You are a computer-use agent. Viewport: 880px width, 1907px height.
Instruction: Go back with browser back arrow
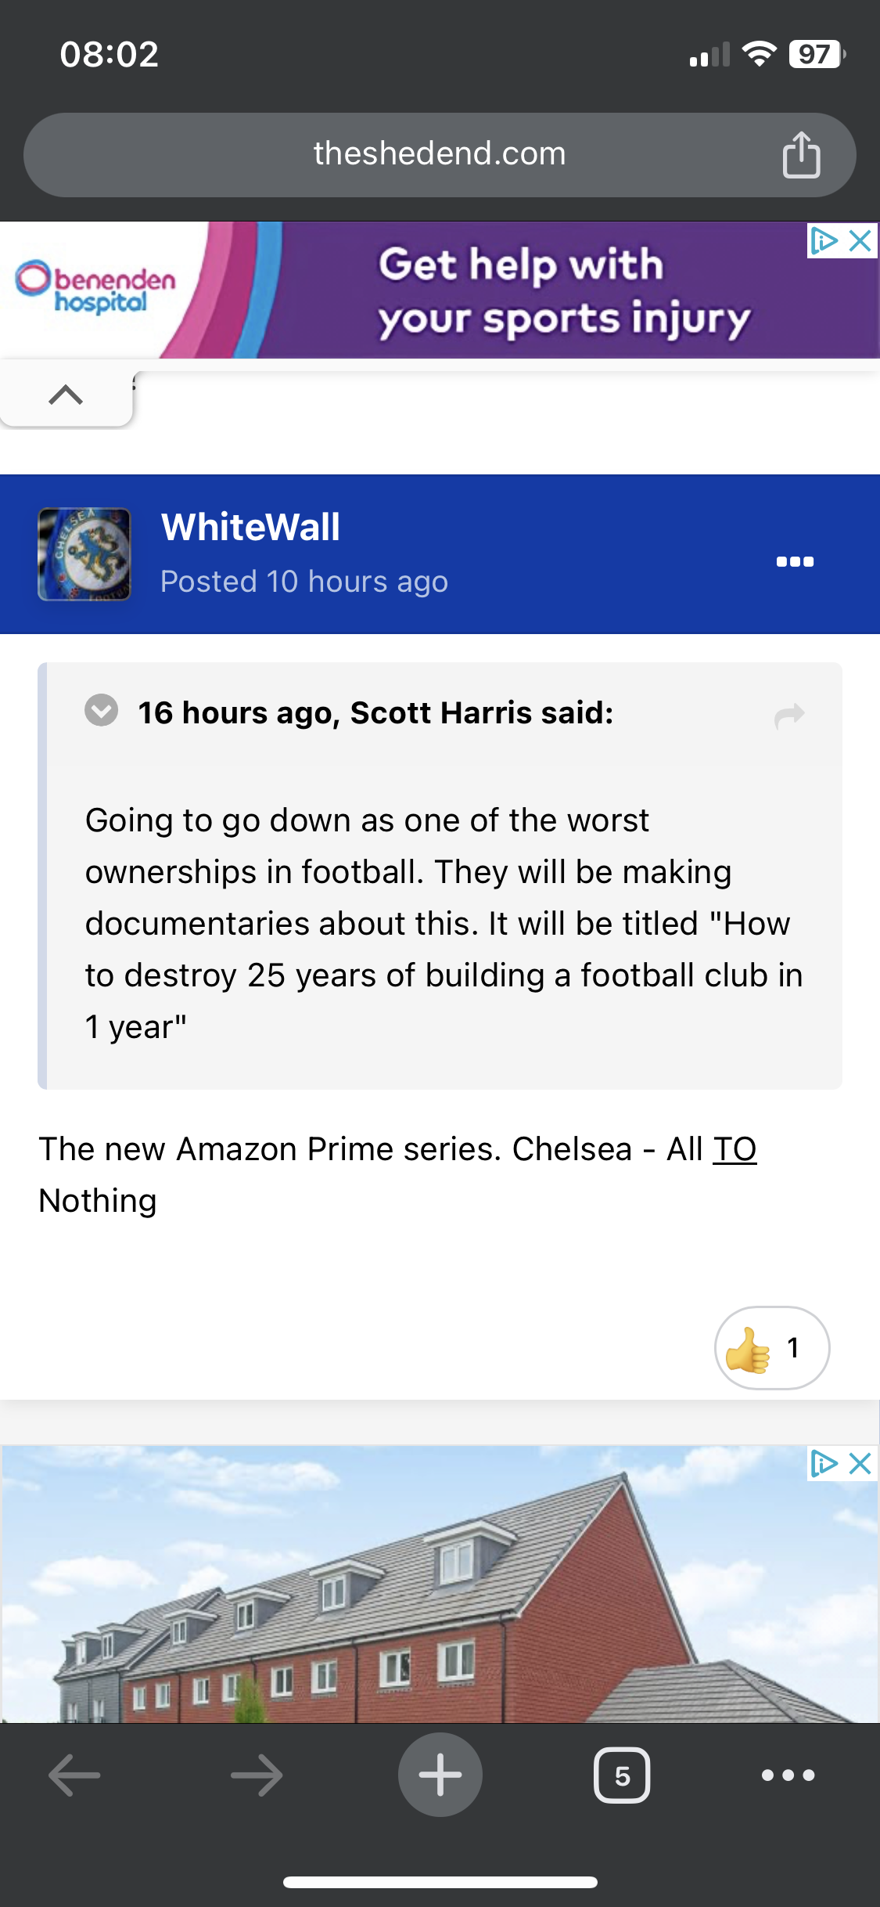pyautogui.click(x=74, y=1775)
